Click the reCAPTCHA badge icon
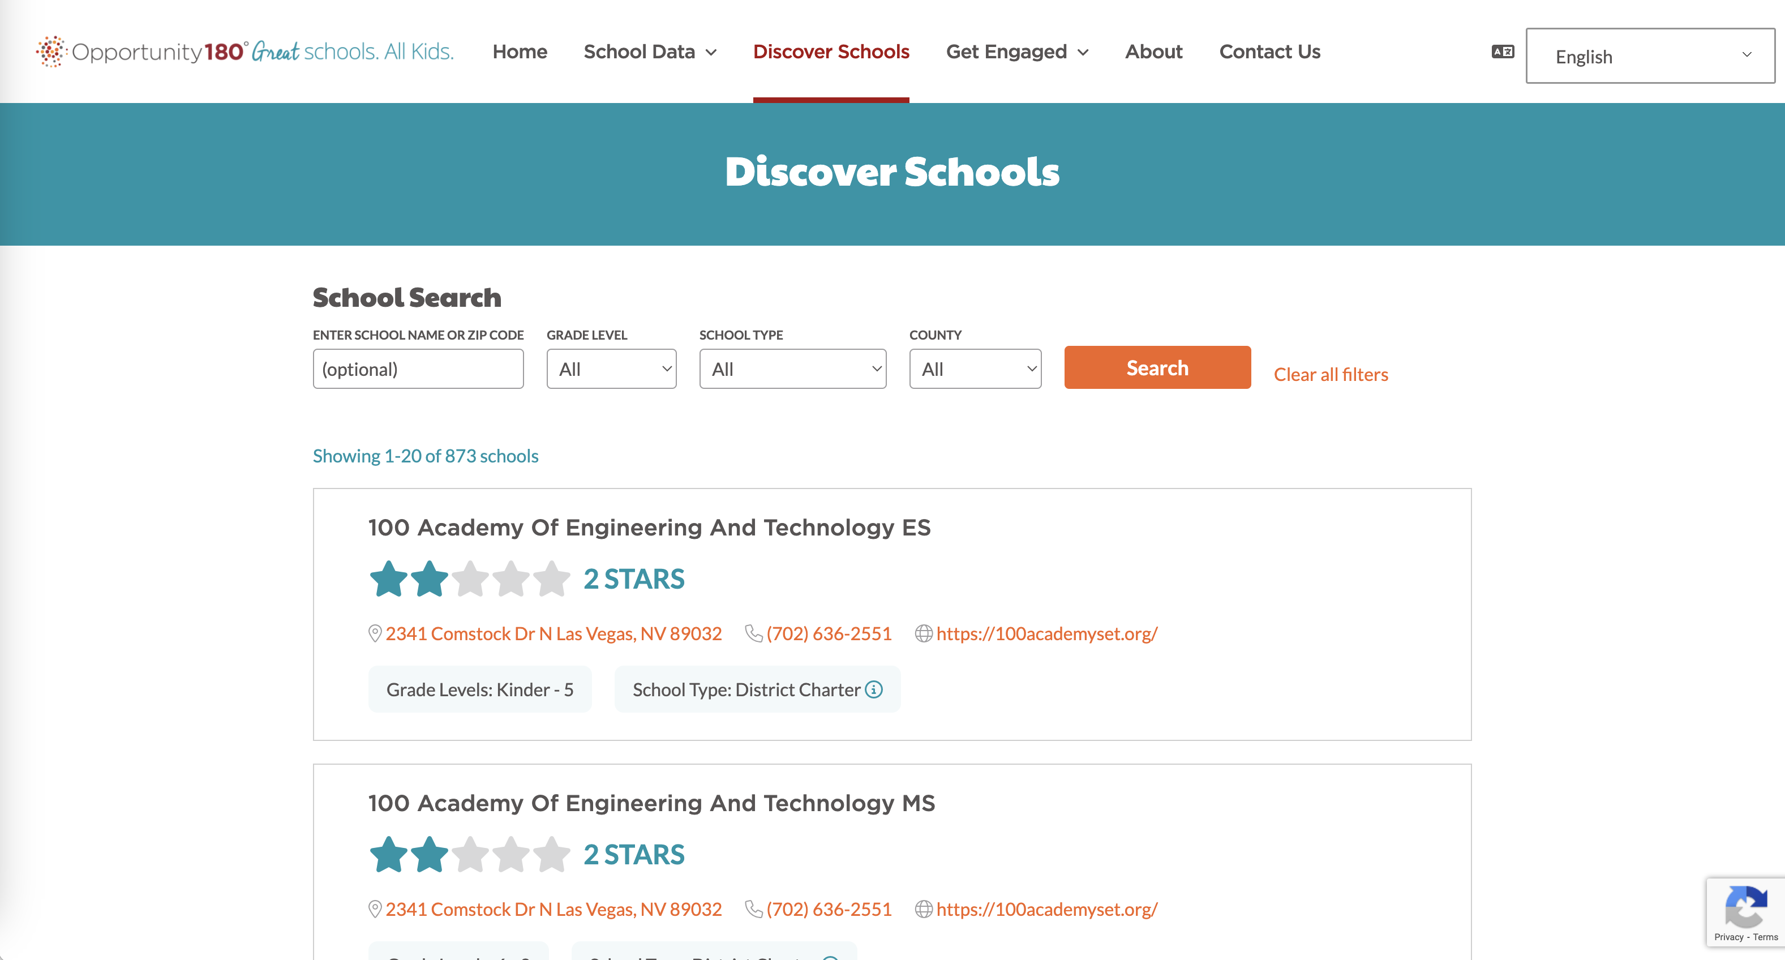1785x960 pixels. point(1745,907)
